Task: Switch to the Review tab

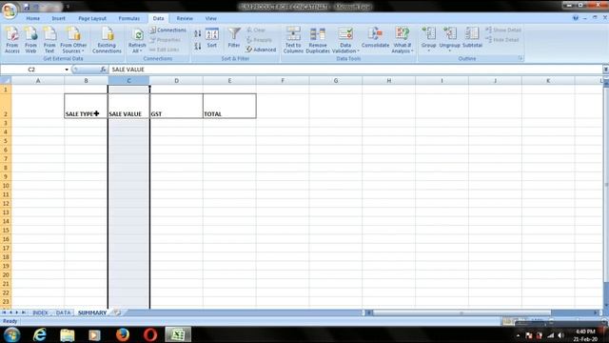Action: click(185, 18)
